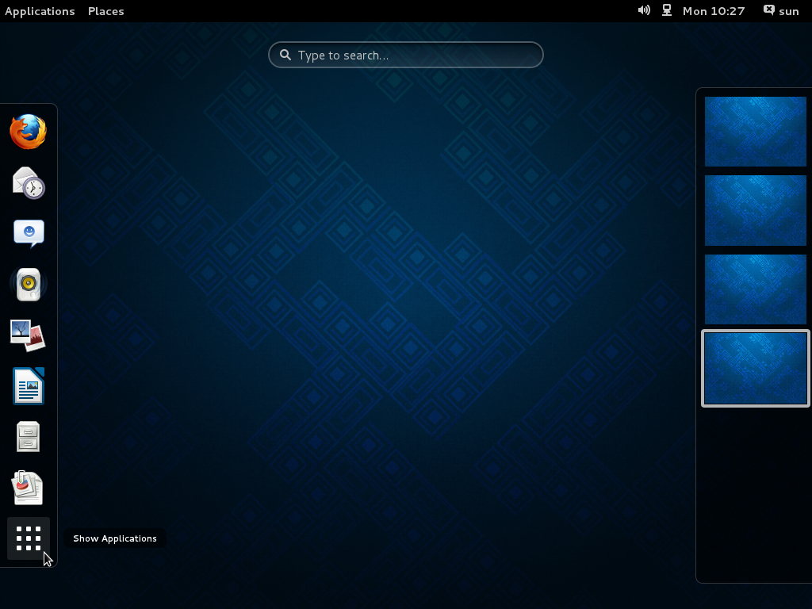Click the volume icon in the top bar
The width and height of the screenshot is (812, 609).
tap(644, 10)
